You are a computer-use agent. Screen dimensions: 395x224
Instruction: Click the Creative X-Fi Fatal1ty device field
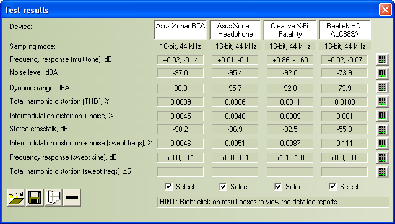pos(290,30)
